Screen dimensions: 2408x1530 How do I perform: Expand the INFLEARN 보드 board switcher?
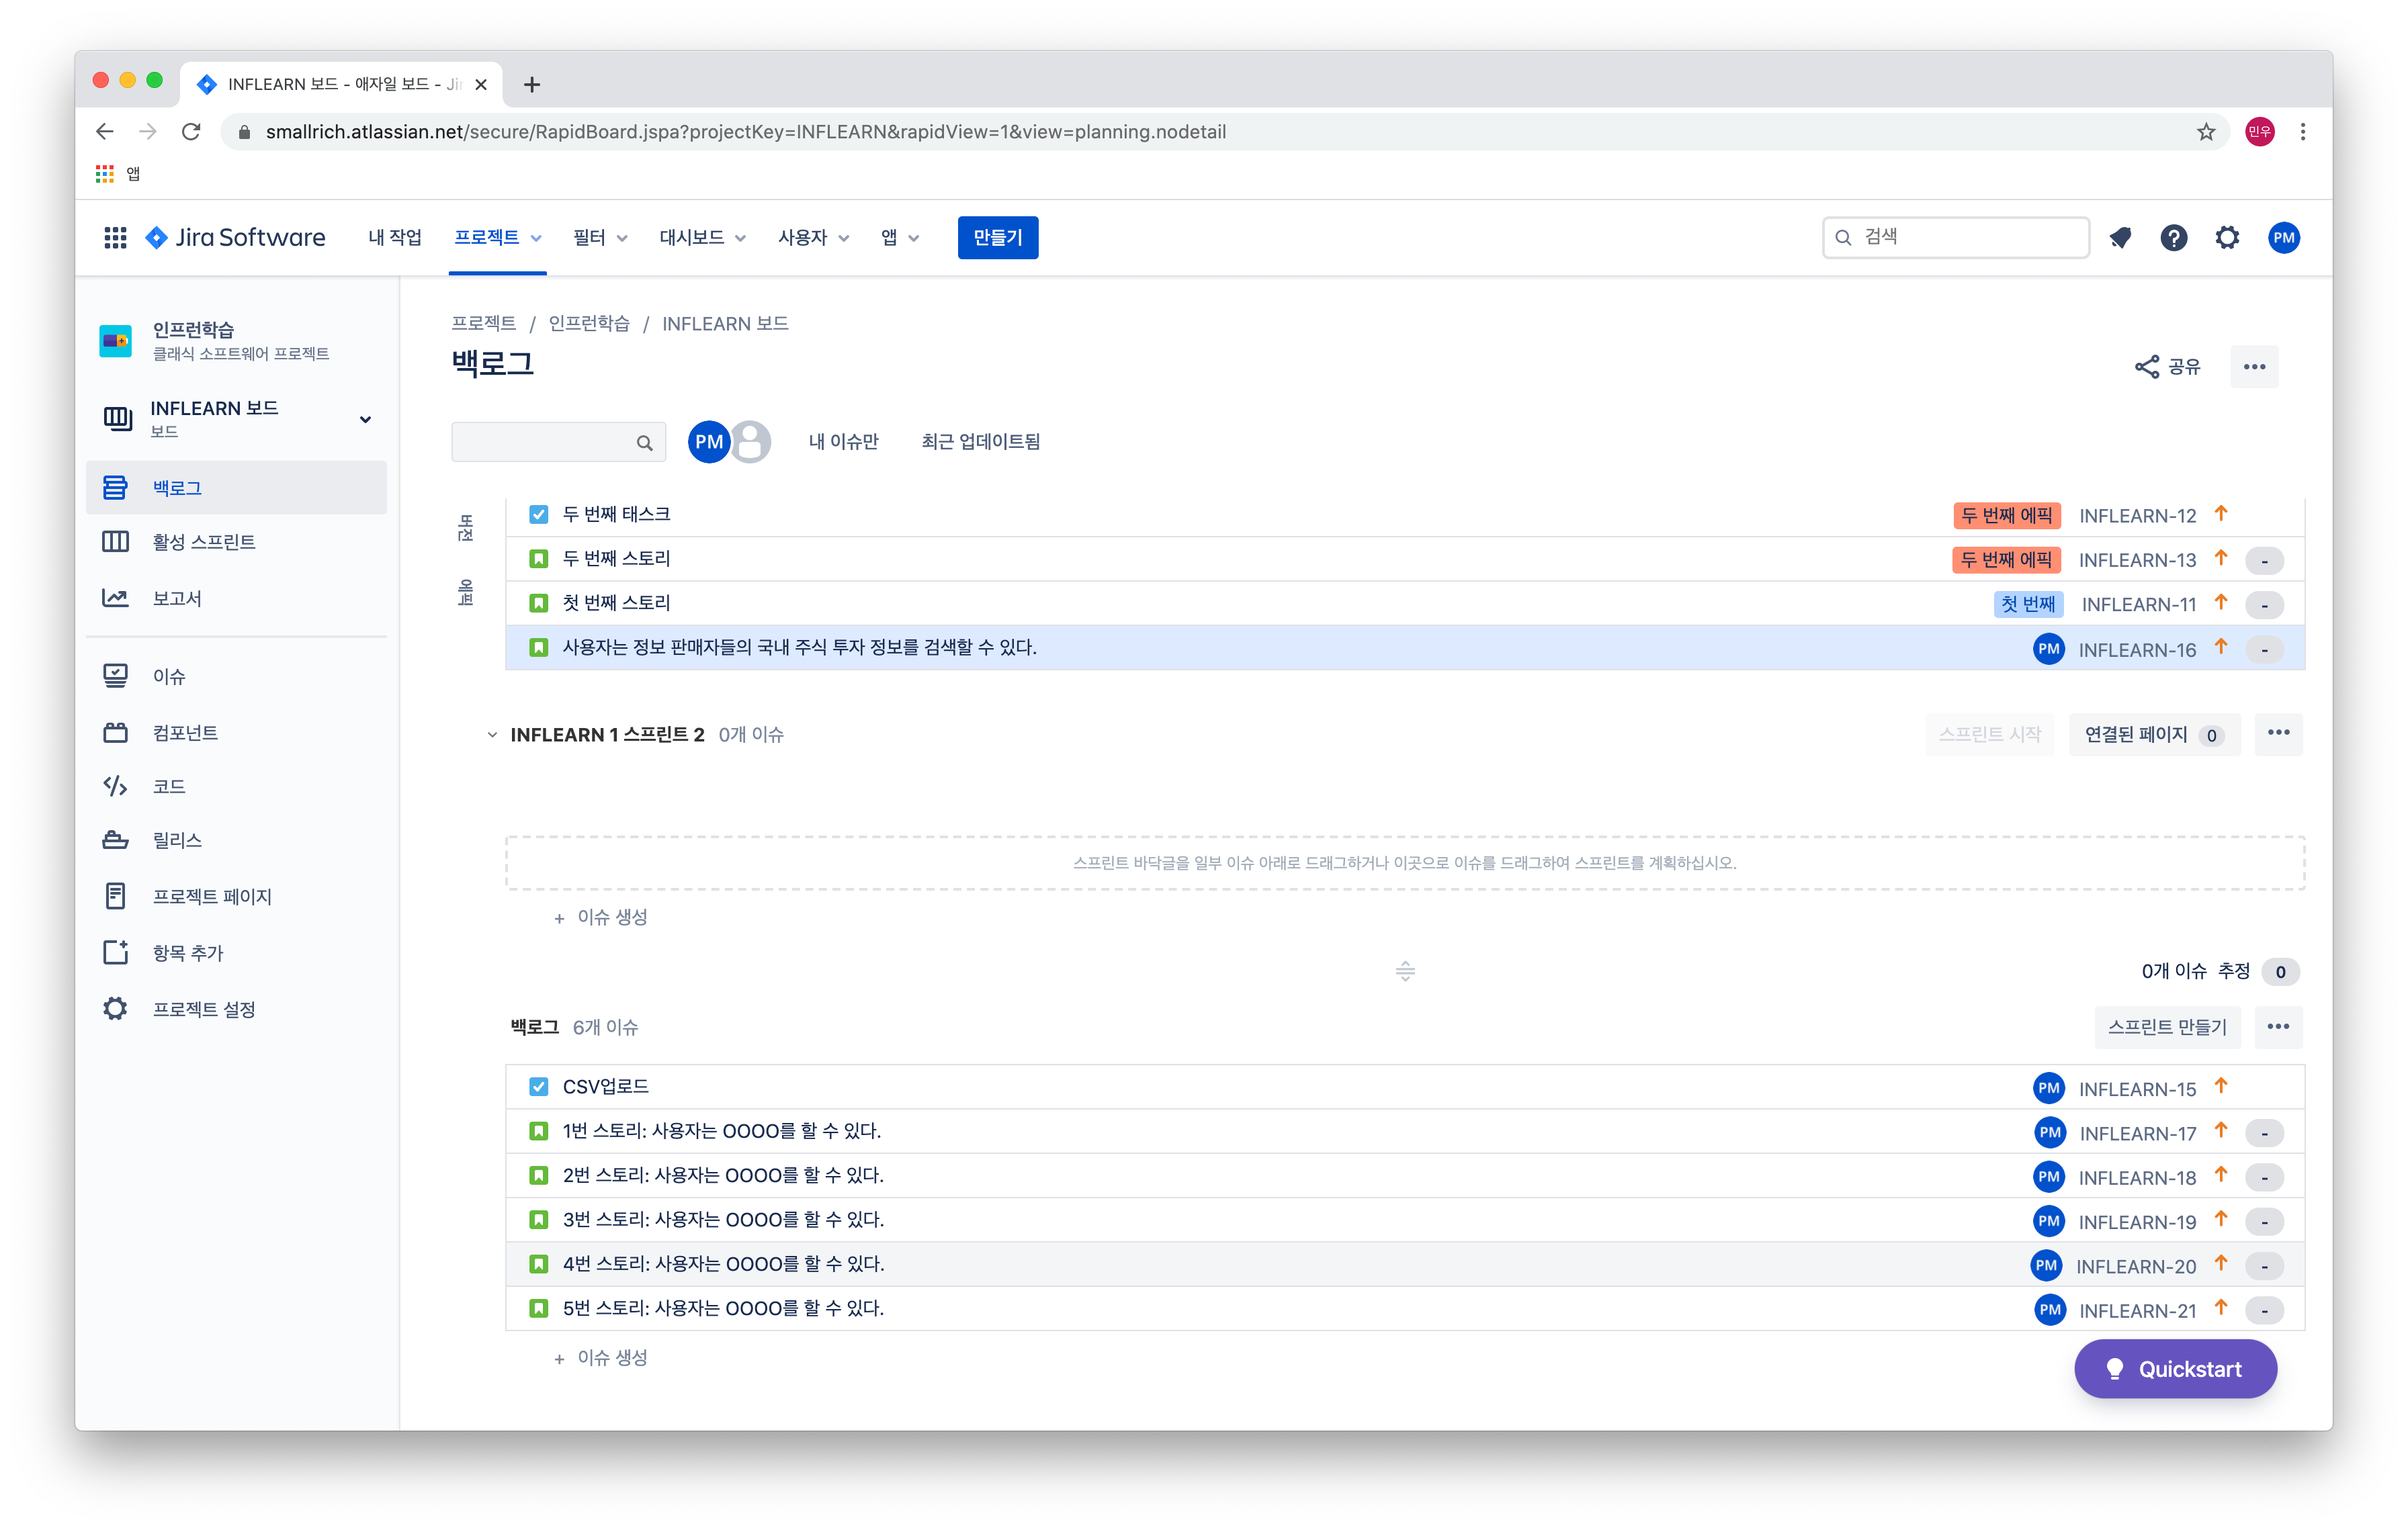(x=365, y=420)
